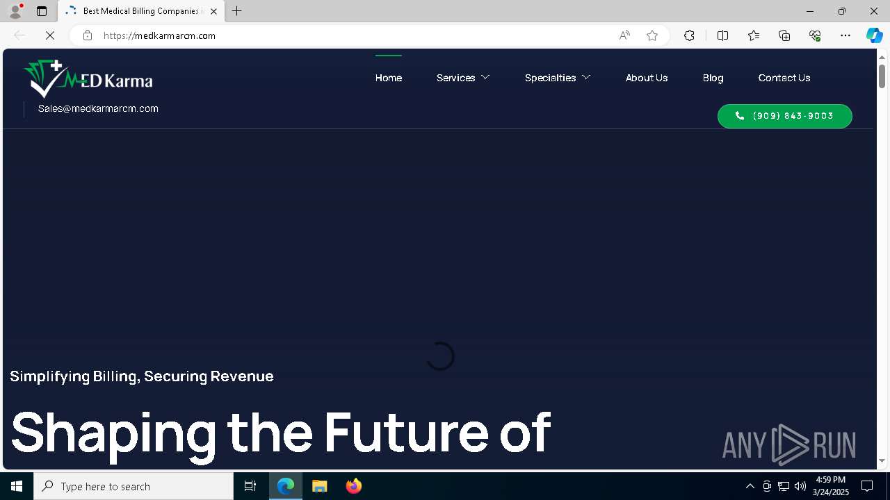This screenshot has width=890, height=500.
Task: Click the address bar URL
Action: click(x=159, y=35)
